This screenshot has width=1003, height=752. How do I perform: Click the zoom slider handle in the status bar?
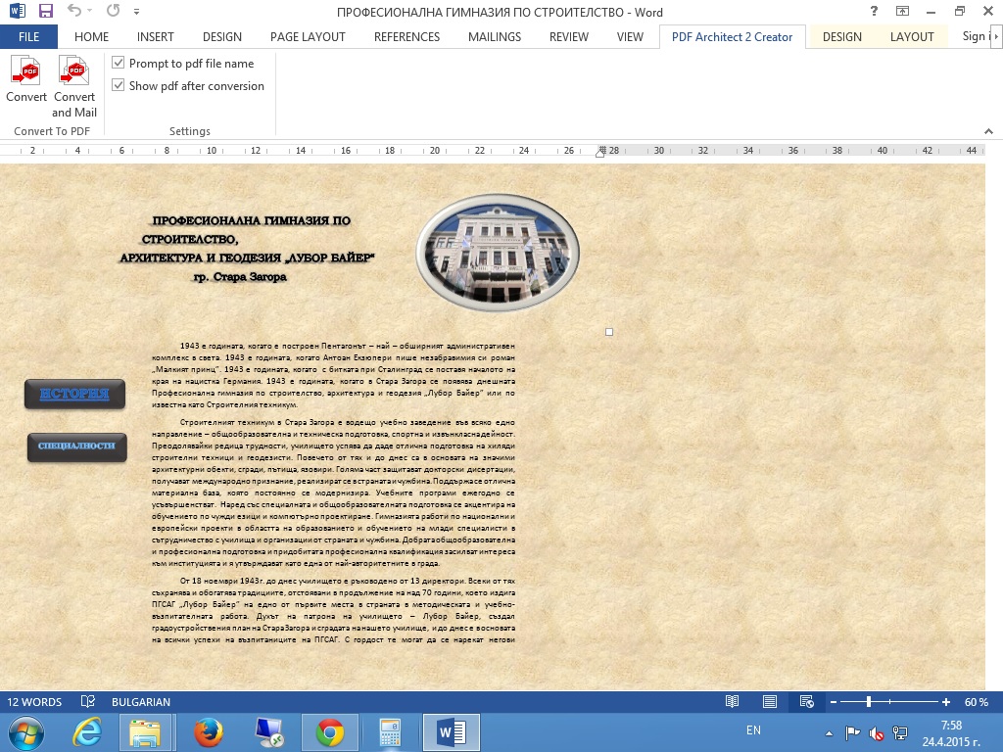pyautogui.click(x=869, y=702)
